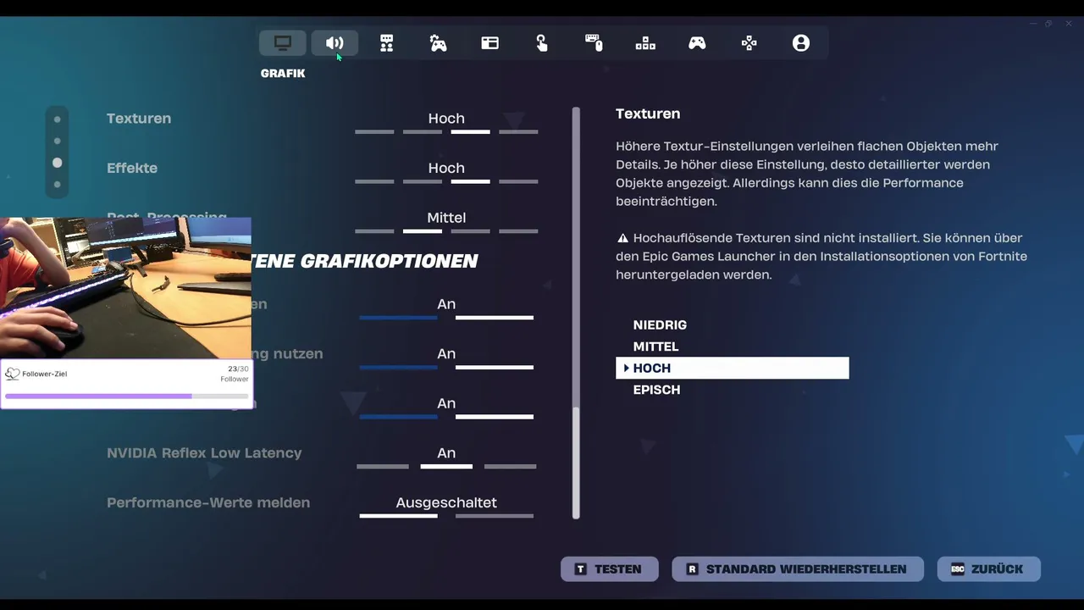Toggle the An switch under the GRAFIKOPTIONEN heading
This screenshot has height=610, width=1084.
click(x=446, y=309)
